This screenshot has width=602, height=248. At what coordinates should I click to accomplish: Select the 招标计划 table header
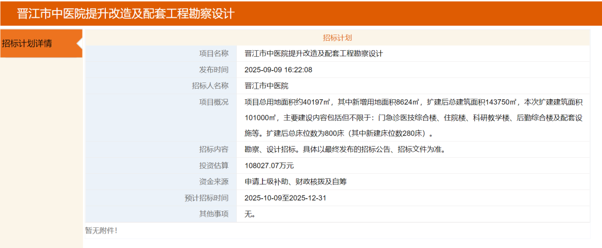pos(337,38)
